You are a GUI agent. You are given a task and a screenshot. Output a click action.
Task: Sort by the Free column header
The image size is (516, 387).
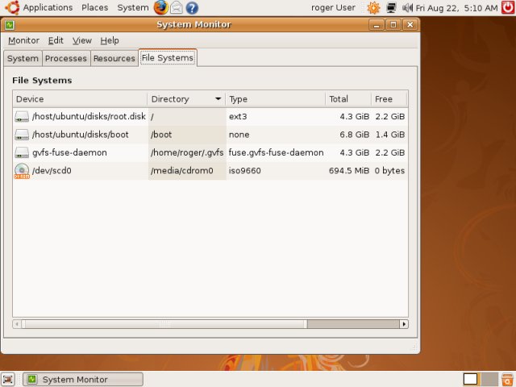pos(389,99)
